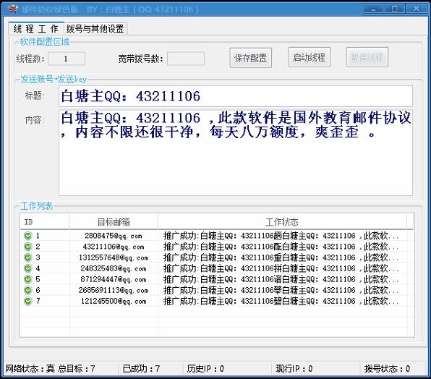This screenshot has height=379, width=431.
Task: Click the green shield icon in row 6
Action: [28, 290]
